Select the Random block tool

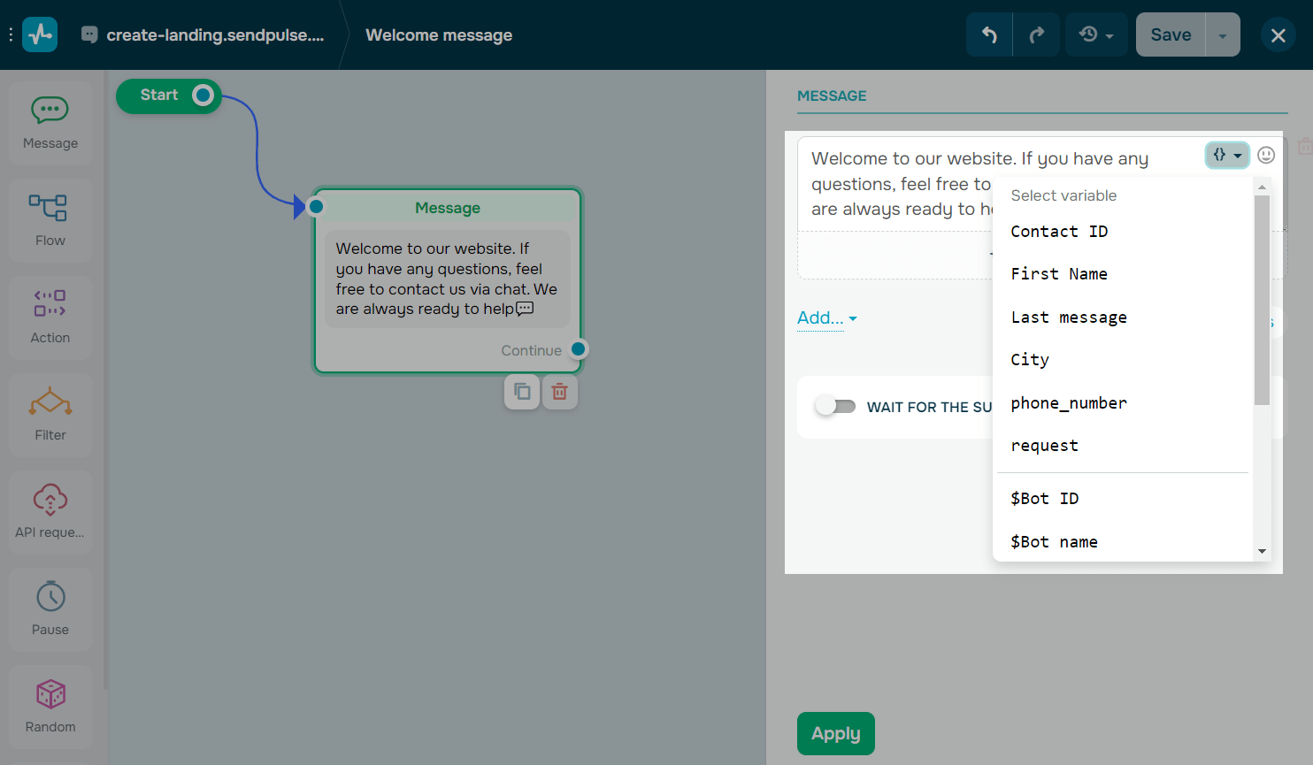pos(50,706)
